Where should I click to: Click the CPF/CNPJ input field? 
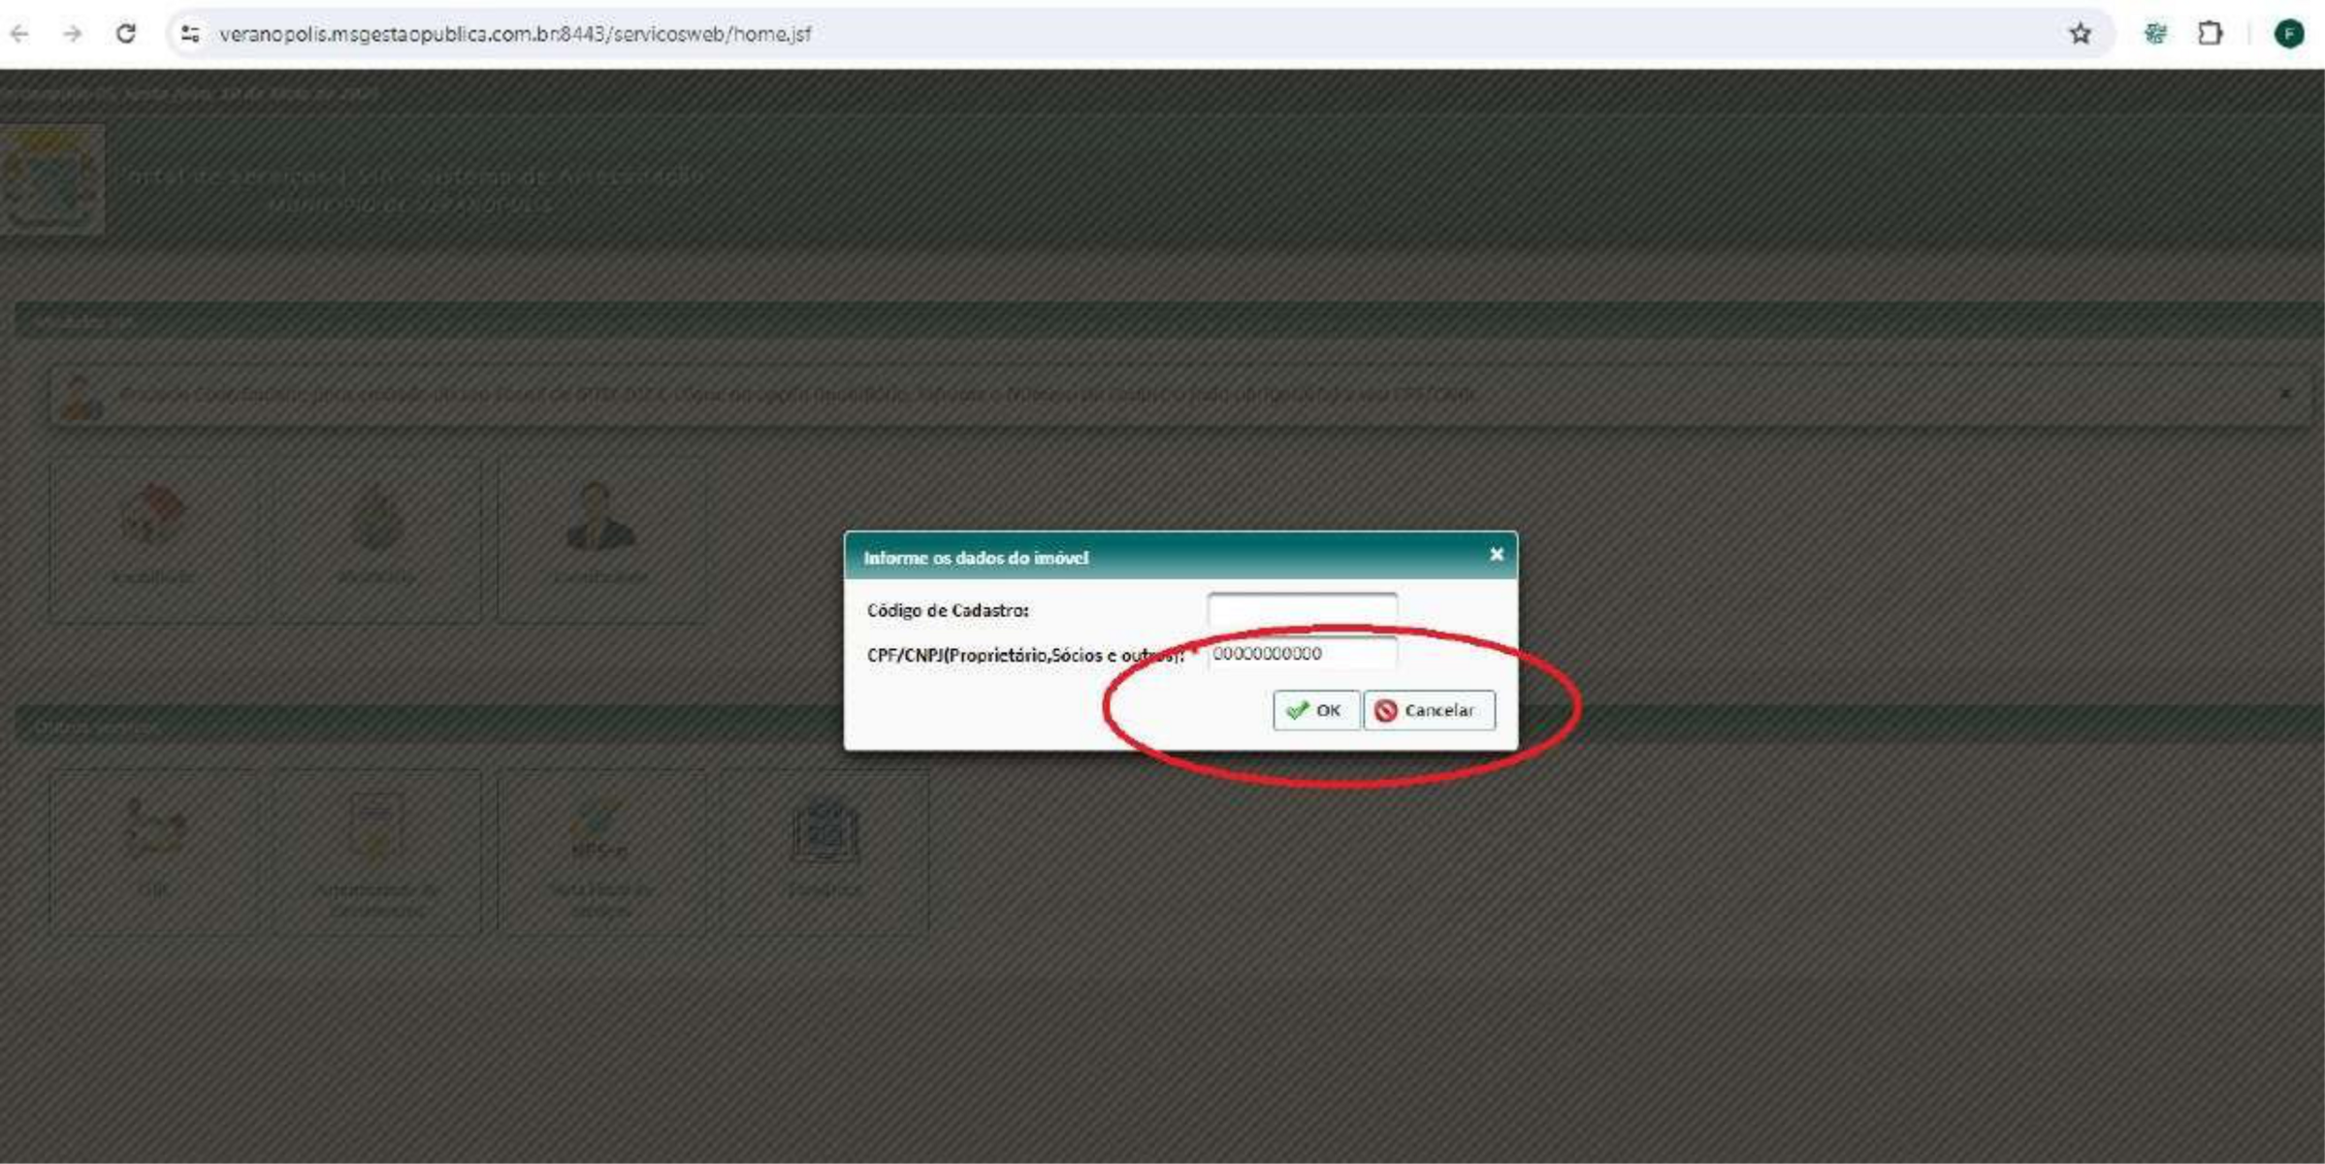coord(1301,654)
